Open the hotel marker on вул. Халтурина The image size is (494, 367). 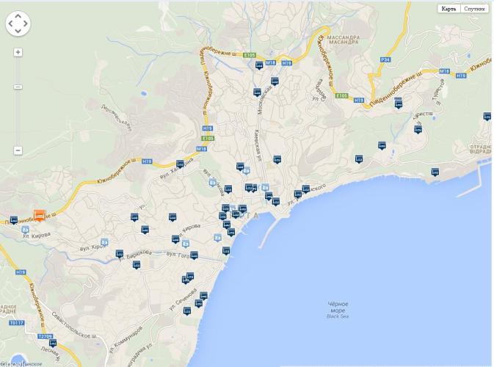click(180, 164)
